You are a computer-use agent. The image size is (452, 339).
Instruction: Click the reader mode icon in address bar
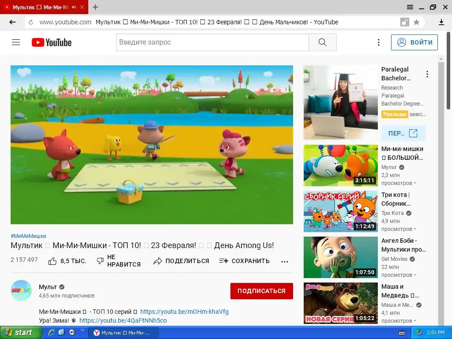point(405,22)
